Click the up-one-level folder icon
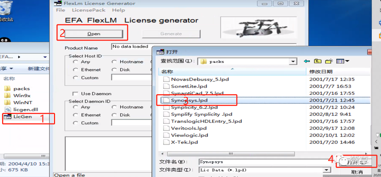 [317, 62]
